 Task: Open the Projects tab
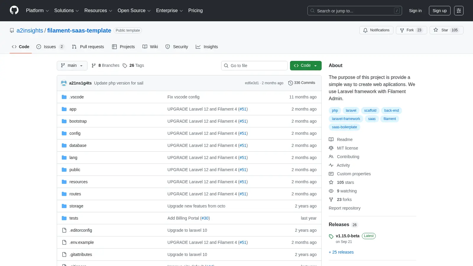[x=123, y=47]
